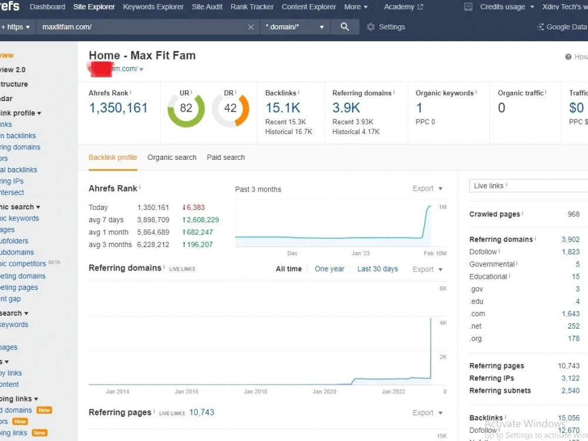The width and height of the screenshot is (588, 441).
Task: Click the search magnifier button
Action: coord(345,27)
